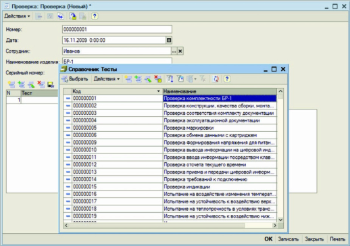The image size is (350, 246).
Task: Click OK button at bottom of Проверка
Action: click(x=268, y=239)
